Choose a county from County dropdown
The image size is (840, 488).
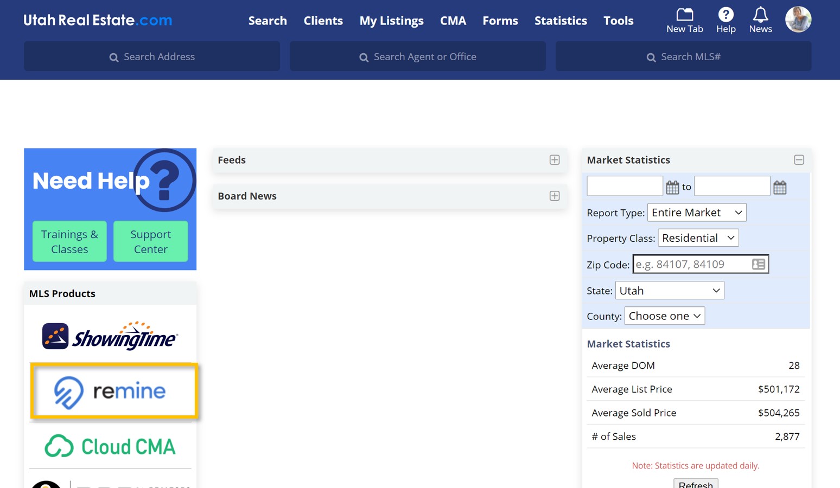(x=664, y=316)
